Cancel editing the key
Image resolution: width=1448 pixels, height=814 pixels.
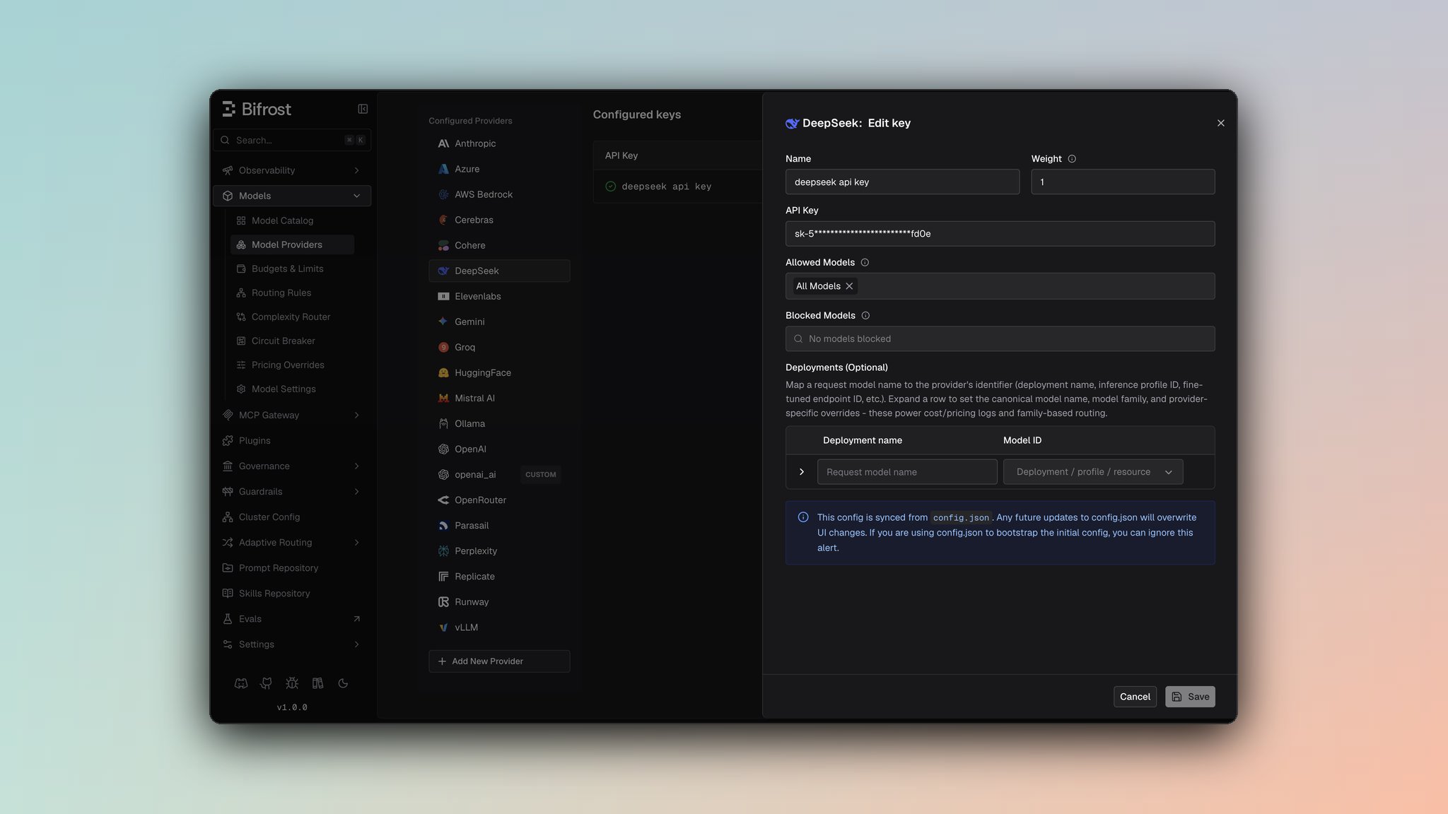[x=1135, y=697]
